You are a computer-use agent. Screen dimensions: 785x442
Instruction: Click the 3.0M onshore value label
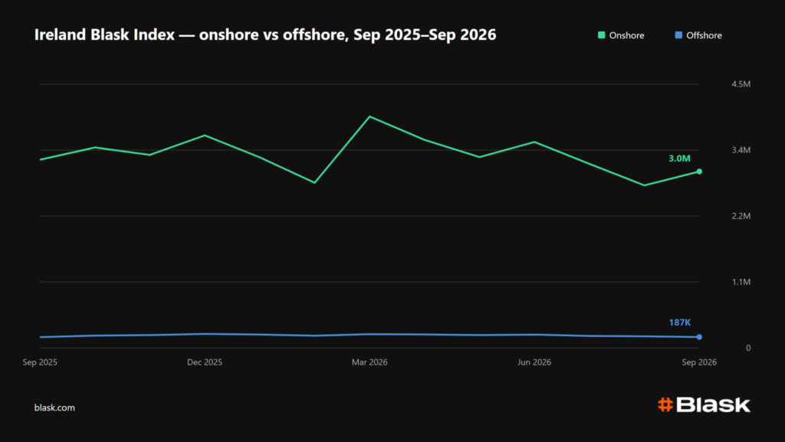pos(679,159)
